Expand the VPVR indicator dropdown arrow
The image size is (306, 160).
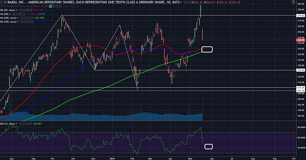pyautogui.click(x=46, y=6)
